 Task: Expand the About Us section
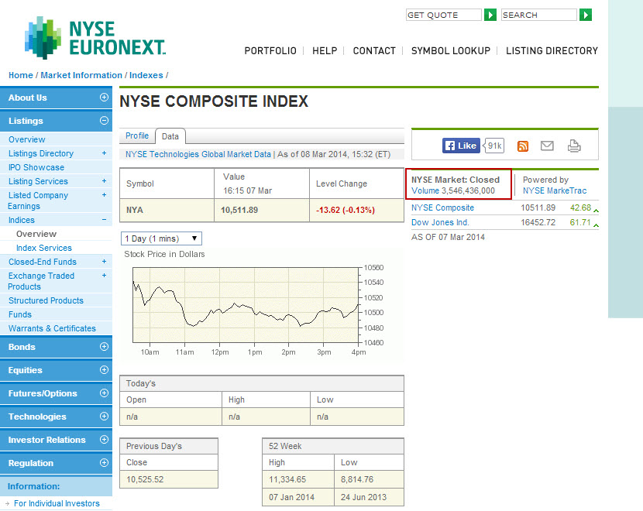point(104,98)
